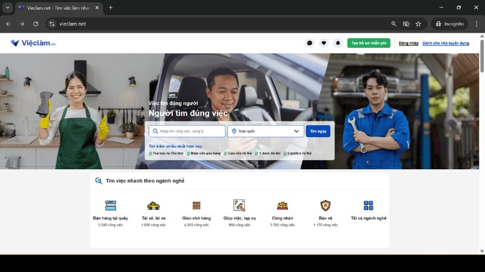
Task: Open the chat messages icon in header
Action: click(x=310, y=43)
